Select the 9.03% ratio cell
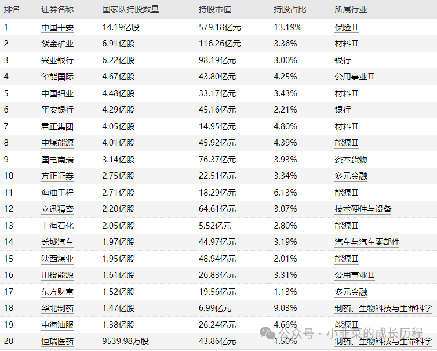The width and height of the screenshot is (437, 351). point(285,309)
